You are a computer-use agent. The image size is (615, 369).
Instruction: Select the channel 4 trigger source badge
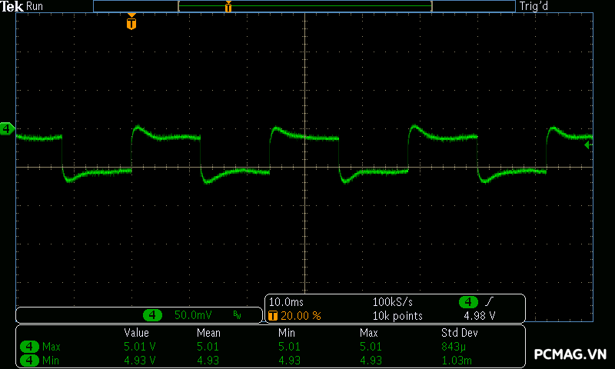(467, 302)
